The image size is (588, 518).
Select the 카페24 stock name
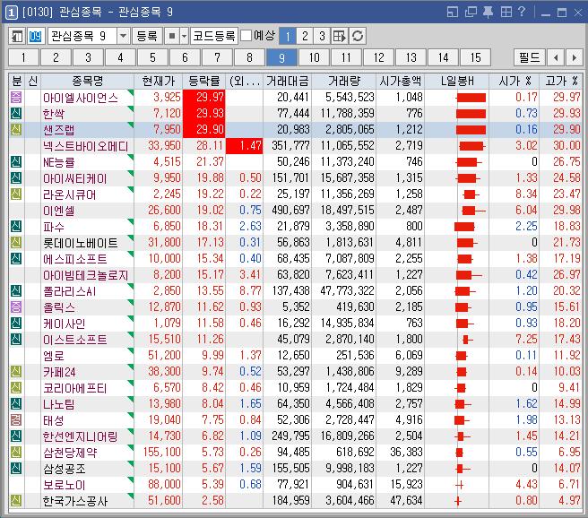[x=59, y=371]
